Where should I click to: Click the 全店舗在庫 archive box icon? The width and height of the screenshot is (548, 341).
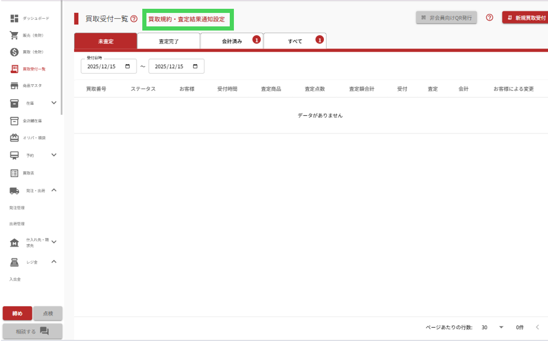(x=14, y=121)
